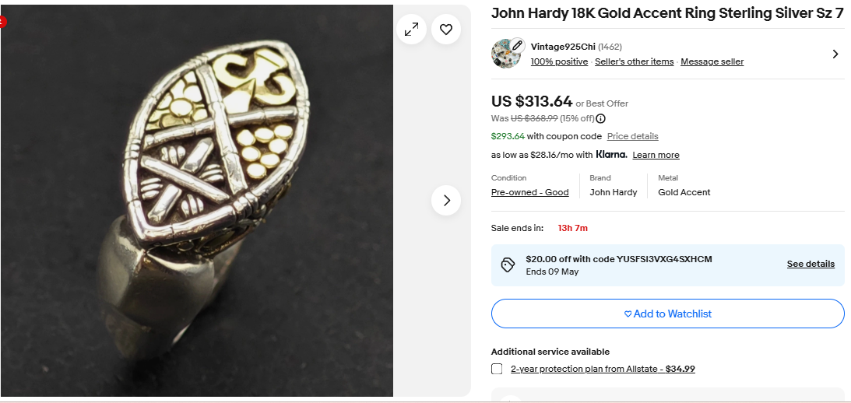The image size is (851, 403).
Task: Click Pre-owned - Good condition link
Action: [x=529, y=192]
